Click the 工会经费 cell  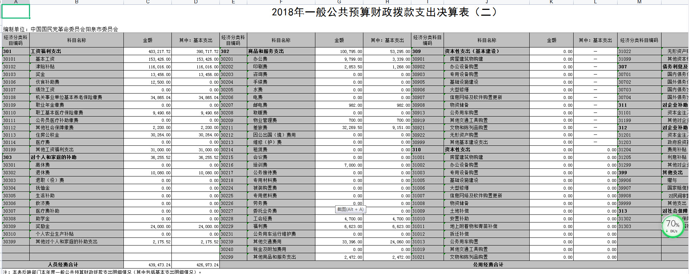(x=281, y=219)
